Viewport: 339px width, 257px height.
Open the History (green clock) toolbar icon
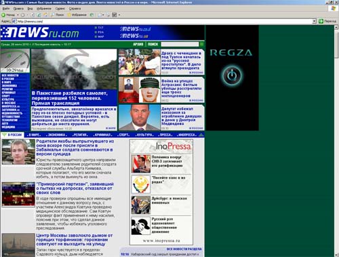tap(92, 15)
